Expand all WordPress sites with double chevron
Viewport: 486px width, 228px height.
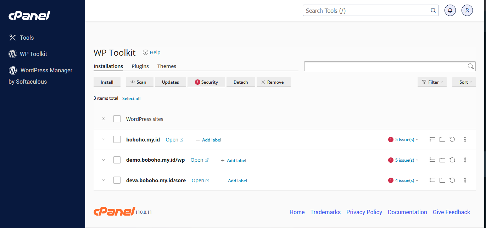[x=104, y=119]
